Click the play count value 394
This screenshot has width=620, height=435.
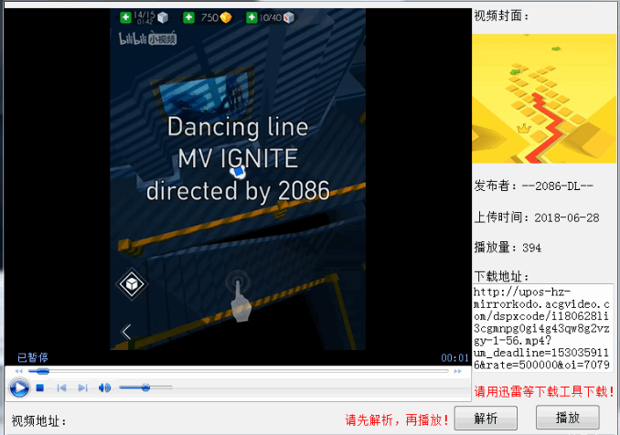pos(531,248)
